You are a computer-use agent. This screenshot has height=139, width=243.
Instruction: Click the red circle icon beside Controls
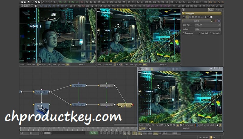tap(216, 21)
